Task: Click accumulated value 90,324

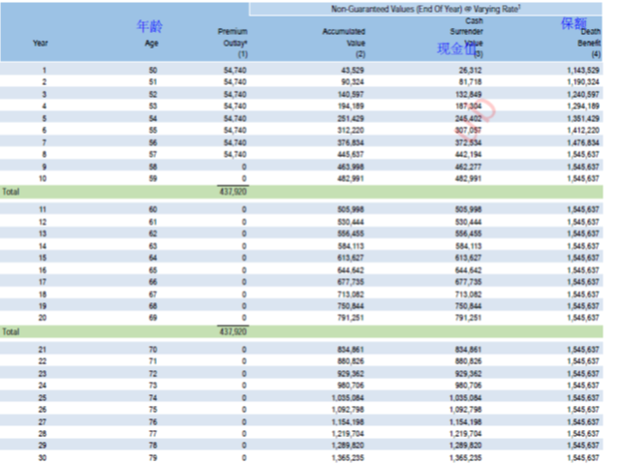Action: click(353, 82)
